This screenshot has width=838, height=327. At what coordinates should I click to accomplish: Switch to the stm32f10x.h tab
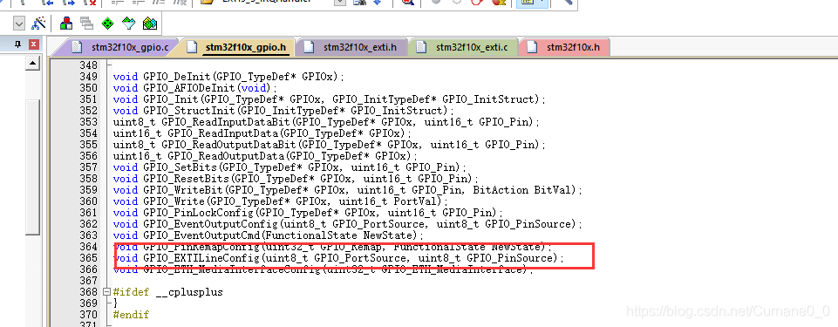[564, 47]
